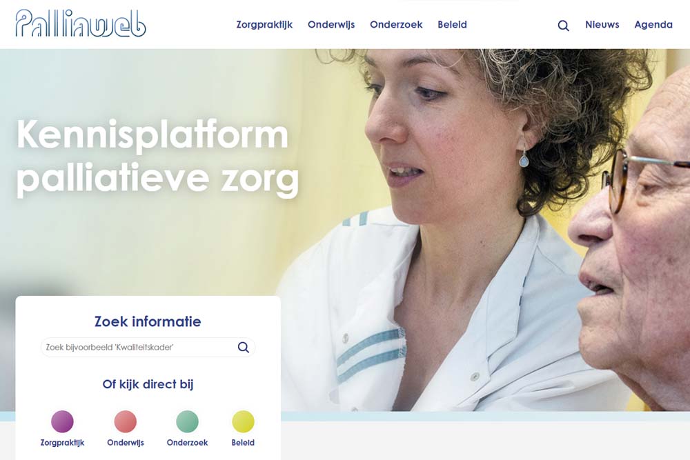Go to the Nieuws page
This screenshot has width=690, height=460.
tap(602, 25)
